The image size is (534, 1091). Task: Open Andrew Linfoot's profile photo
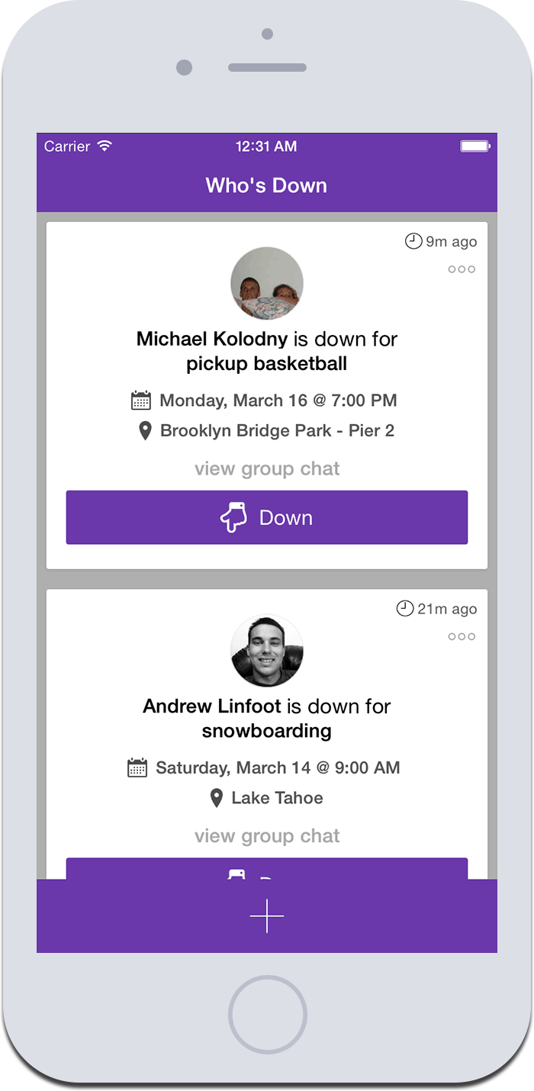[x=267, y=651]
